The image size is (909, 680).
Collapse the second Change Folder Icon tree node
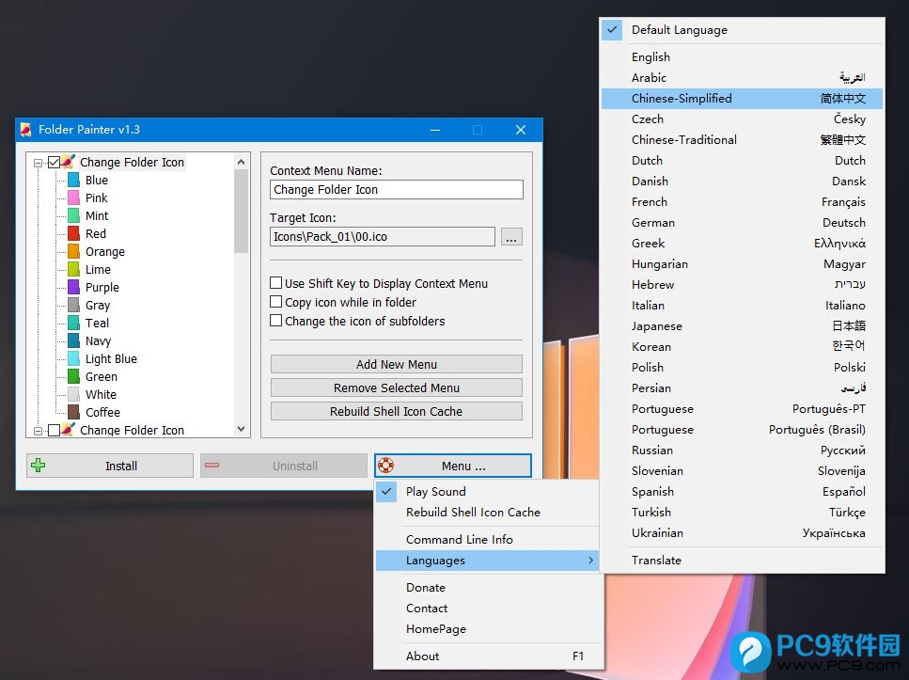(38, 431)
